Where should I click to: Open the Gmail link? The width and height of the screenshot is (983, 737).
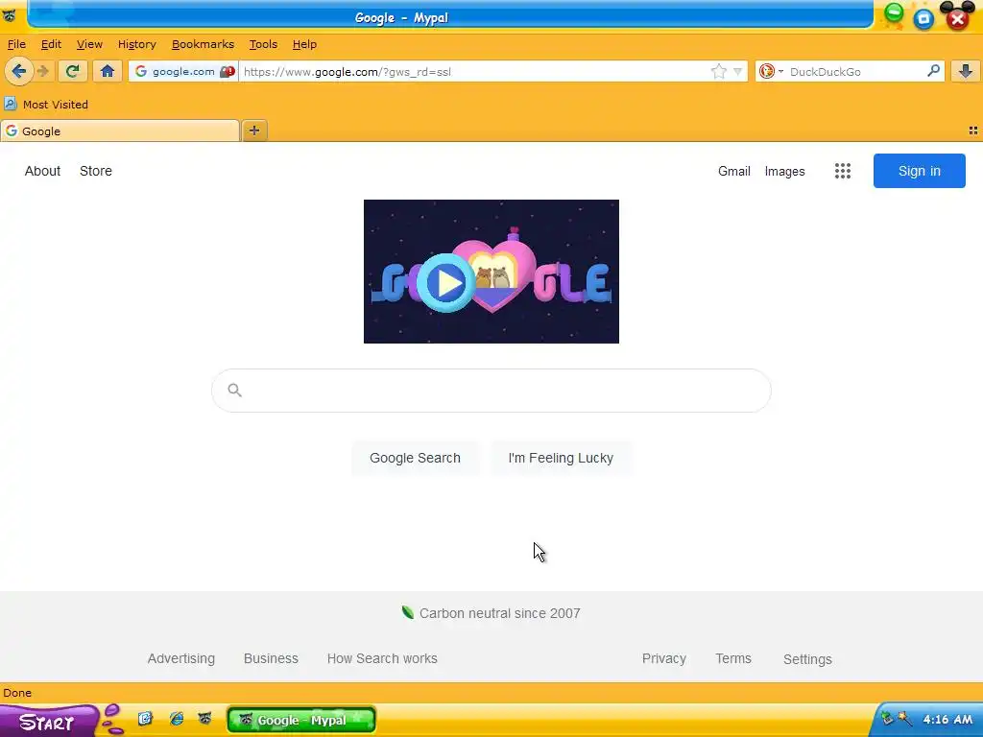pyautogui.click(x=734, y=171)
